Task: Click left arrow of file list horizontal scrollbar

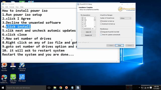Action: [82, 29]
